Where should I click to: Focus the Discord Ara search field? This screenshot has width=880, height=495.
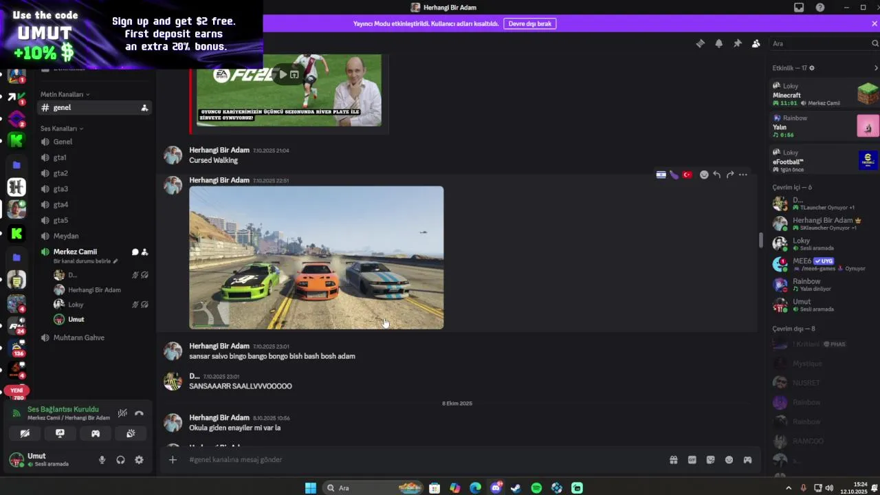(x=818, y=43)
